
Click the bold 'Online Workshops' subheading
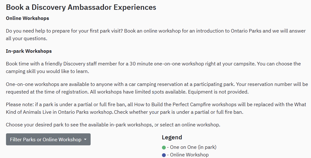pos(27,18)
